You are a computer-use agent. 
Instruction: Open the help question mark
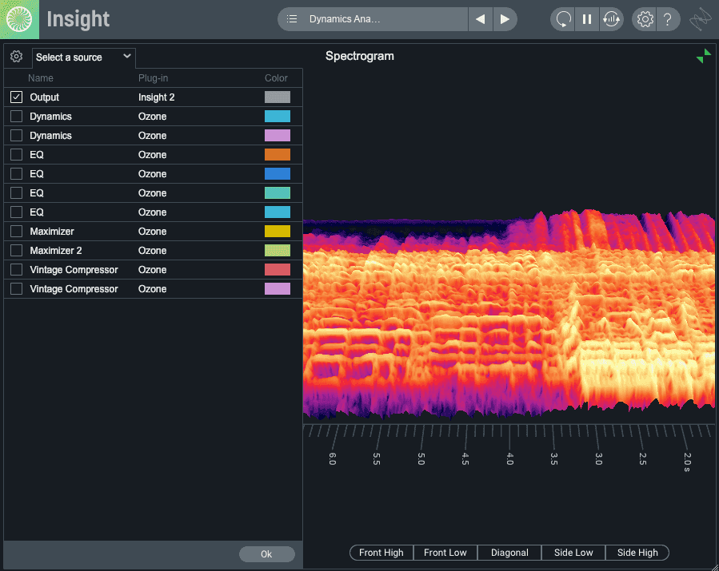coord(668,19)
